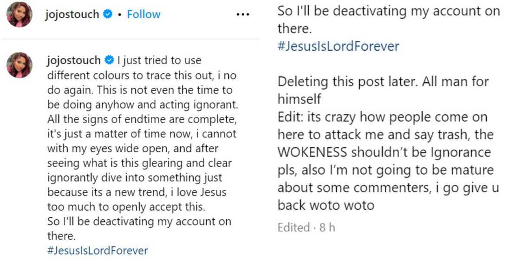Click the "I just tried to use" caption opening
The width and height of the screenshot is (520, 260).
[x=159, y=60]
